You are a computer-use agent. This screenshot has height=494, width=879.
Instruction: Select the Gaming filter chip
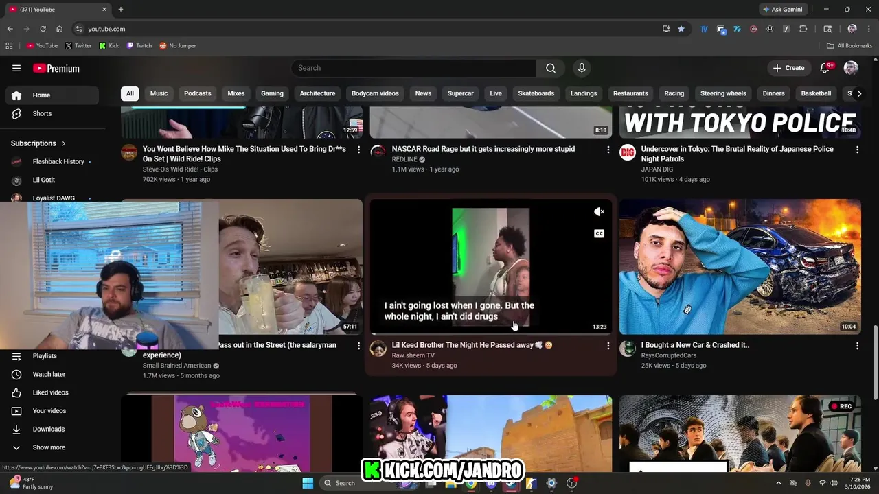pos(272,93)
